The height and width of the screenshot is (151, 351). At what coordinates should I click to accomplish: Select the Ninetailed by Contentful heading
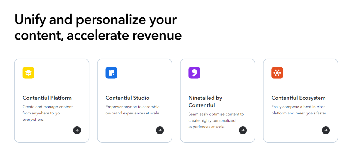click(205, 101)
